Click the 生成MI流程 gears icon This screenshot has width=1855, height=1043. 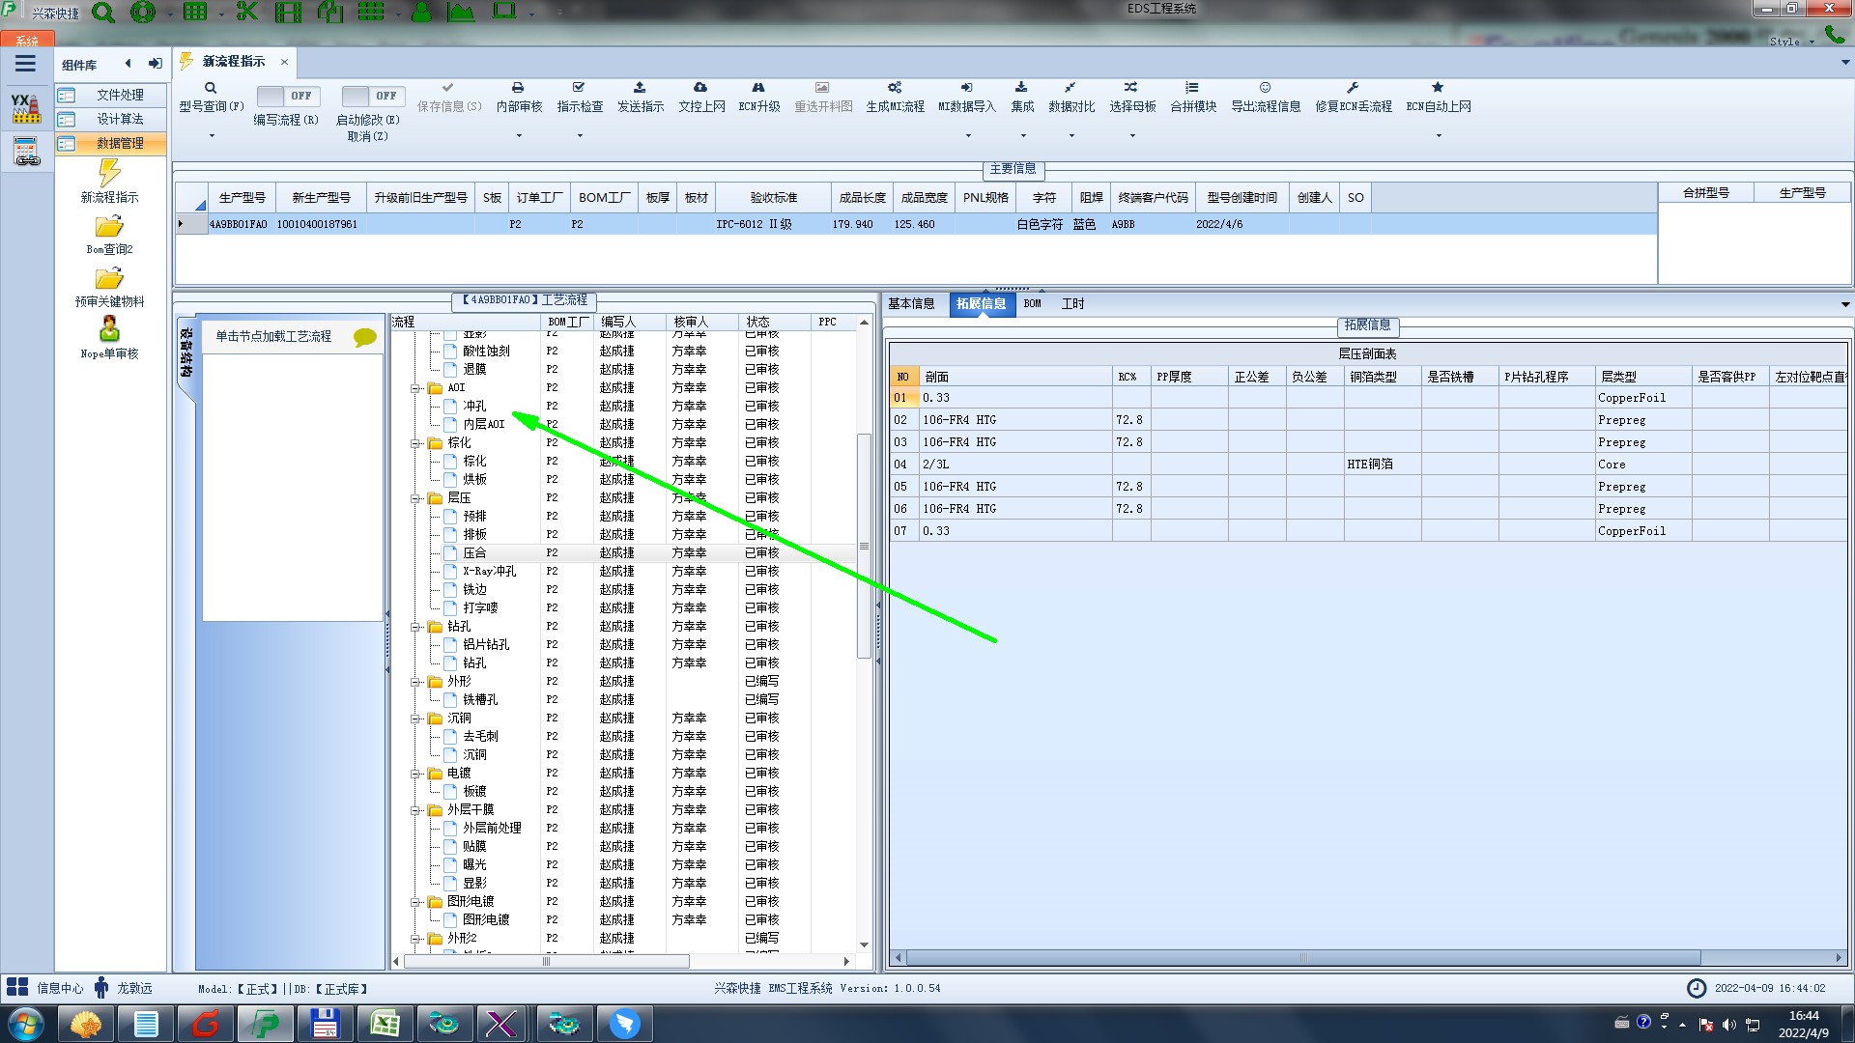coord(895,88)
